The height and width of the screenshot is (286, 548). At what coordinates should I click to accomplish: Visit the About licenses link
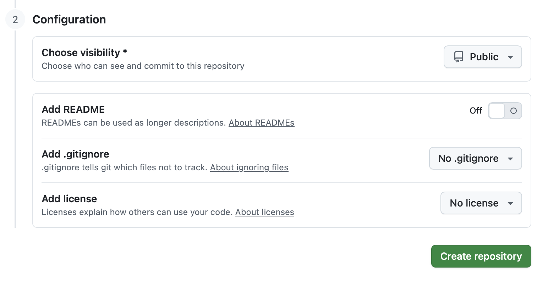tap(264, 212)
